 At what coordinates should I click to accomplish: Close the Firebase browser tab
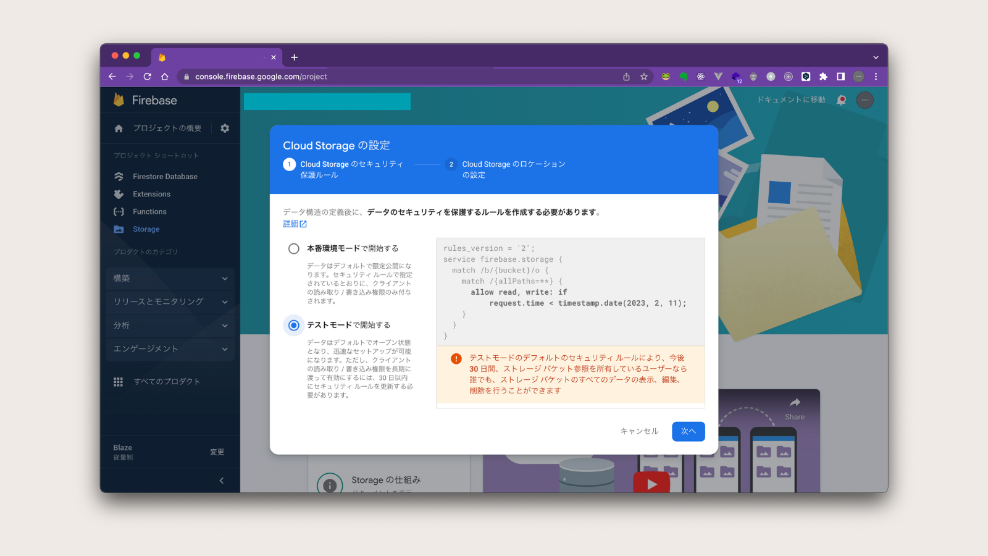click(274, 57)
